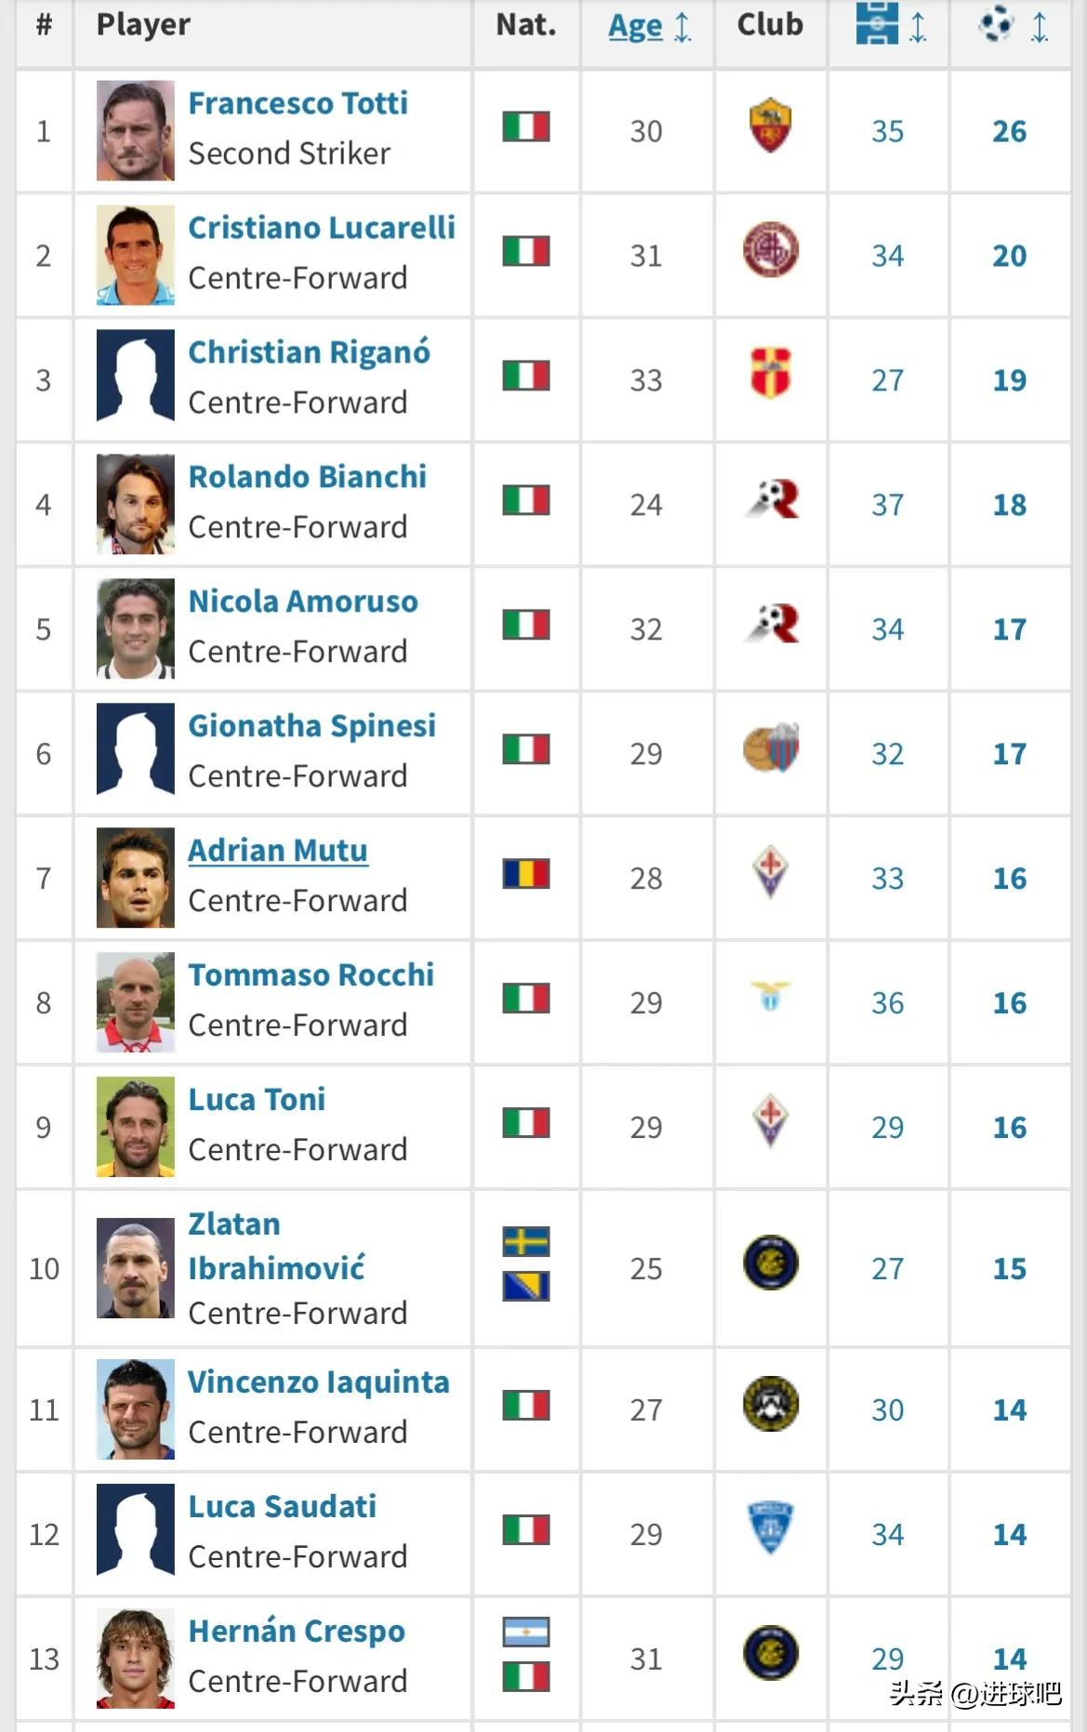Image resolution: width=1087 pixels, height=1732 pixels.
Task: Open Zlatan Ibrahimović profile link
Action: point(275,1246)
